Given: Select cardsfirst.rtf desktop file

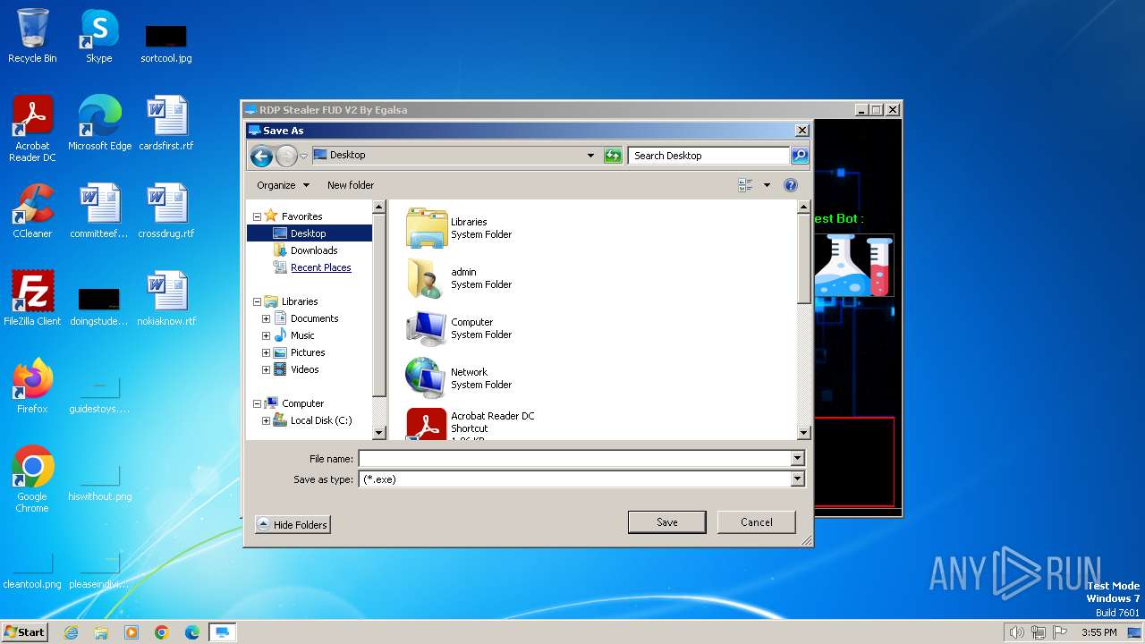Looking at the screenshot, I should click(166, 123).
